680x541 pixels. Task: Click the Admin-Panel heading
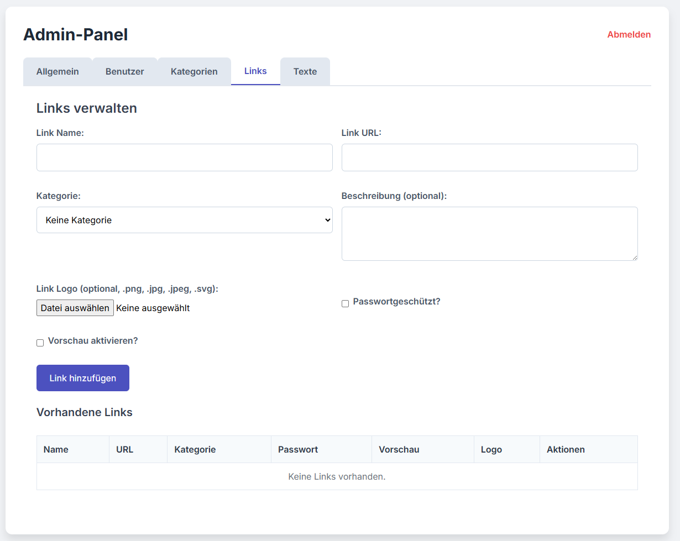tap(75, 34)
